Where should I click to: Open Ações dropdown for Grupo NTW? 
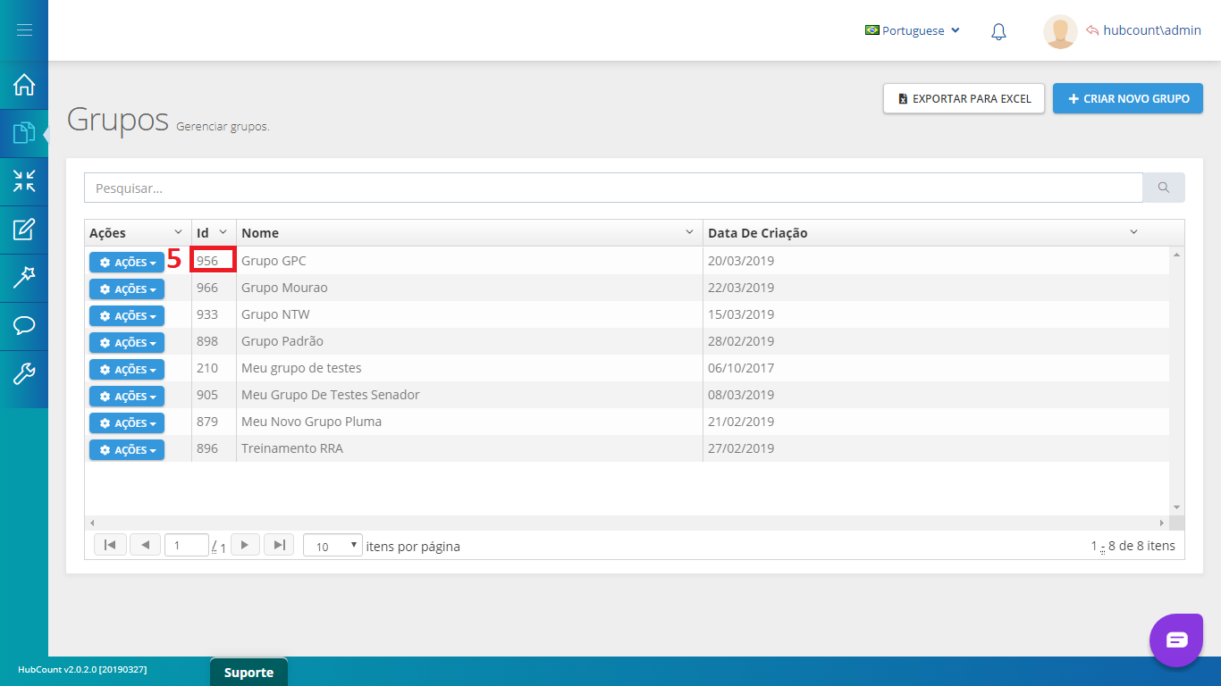[x=127, y=316]
